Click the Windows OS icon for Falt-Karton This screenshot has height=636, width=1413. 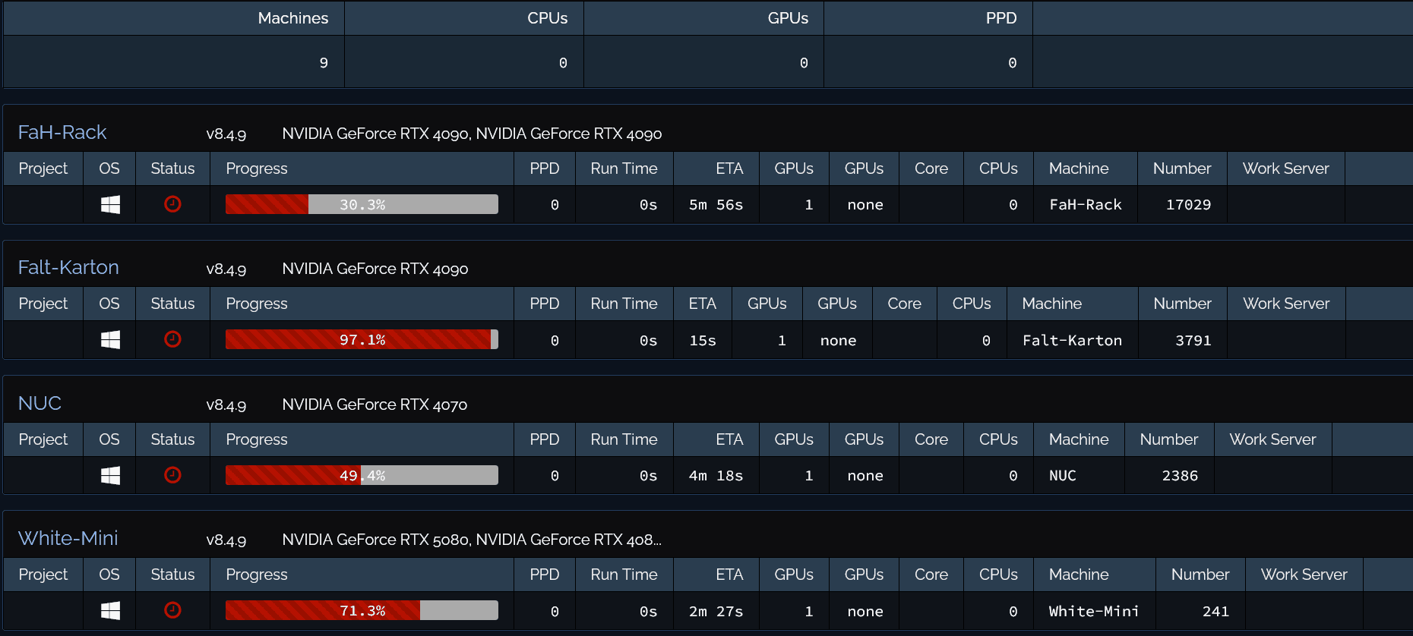[110, 340]
